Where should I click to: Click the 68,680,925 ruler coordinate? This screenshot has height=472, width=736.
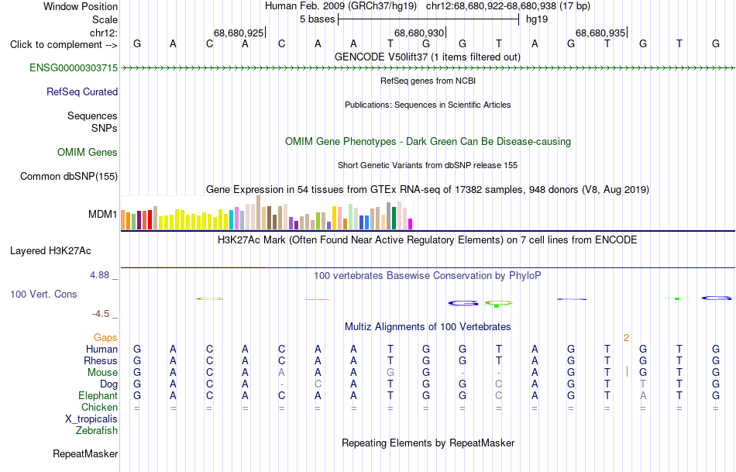pos(239,33)
